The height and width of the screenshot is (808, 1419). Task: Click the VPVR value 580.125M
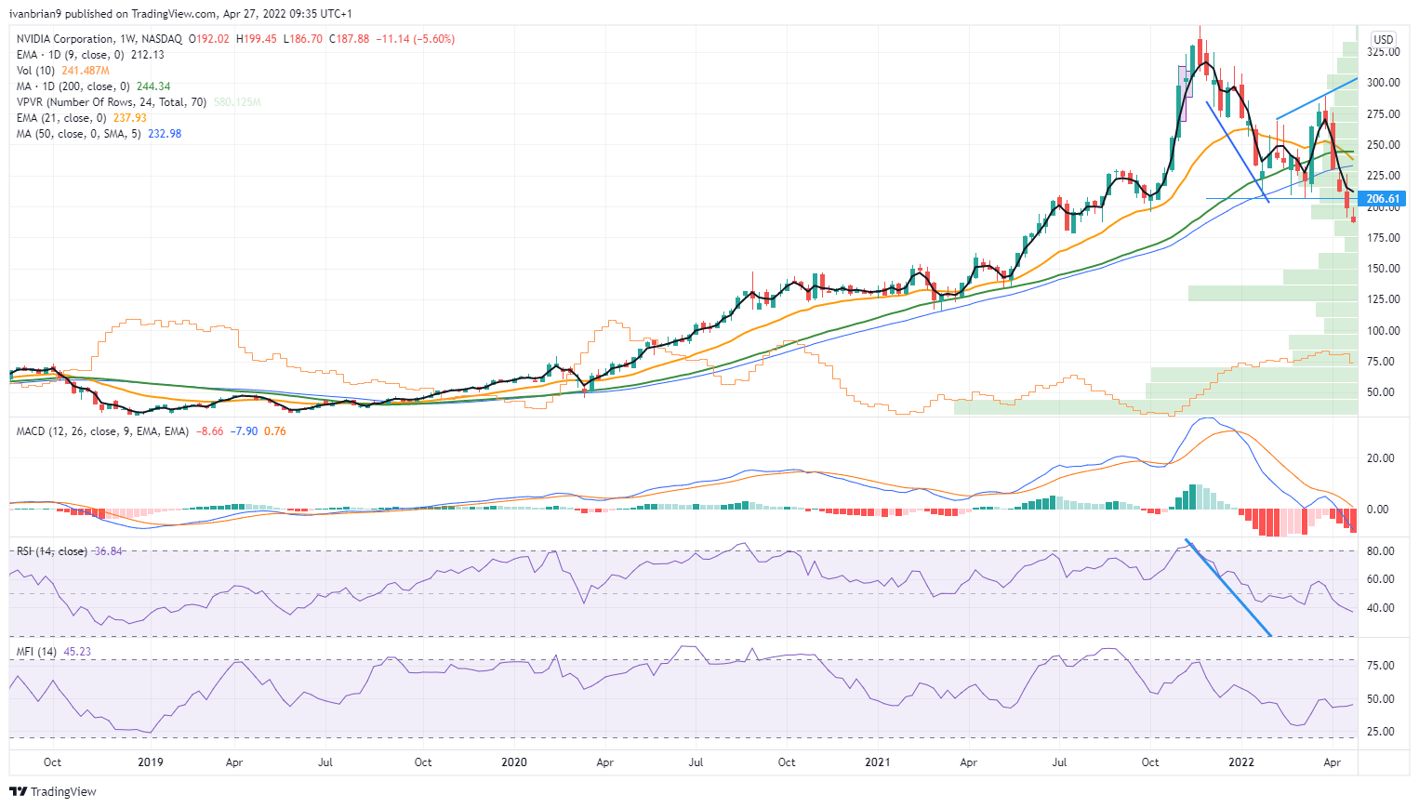tap(237, 102)
